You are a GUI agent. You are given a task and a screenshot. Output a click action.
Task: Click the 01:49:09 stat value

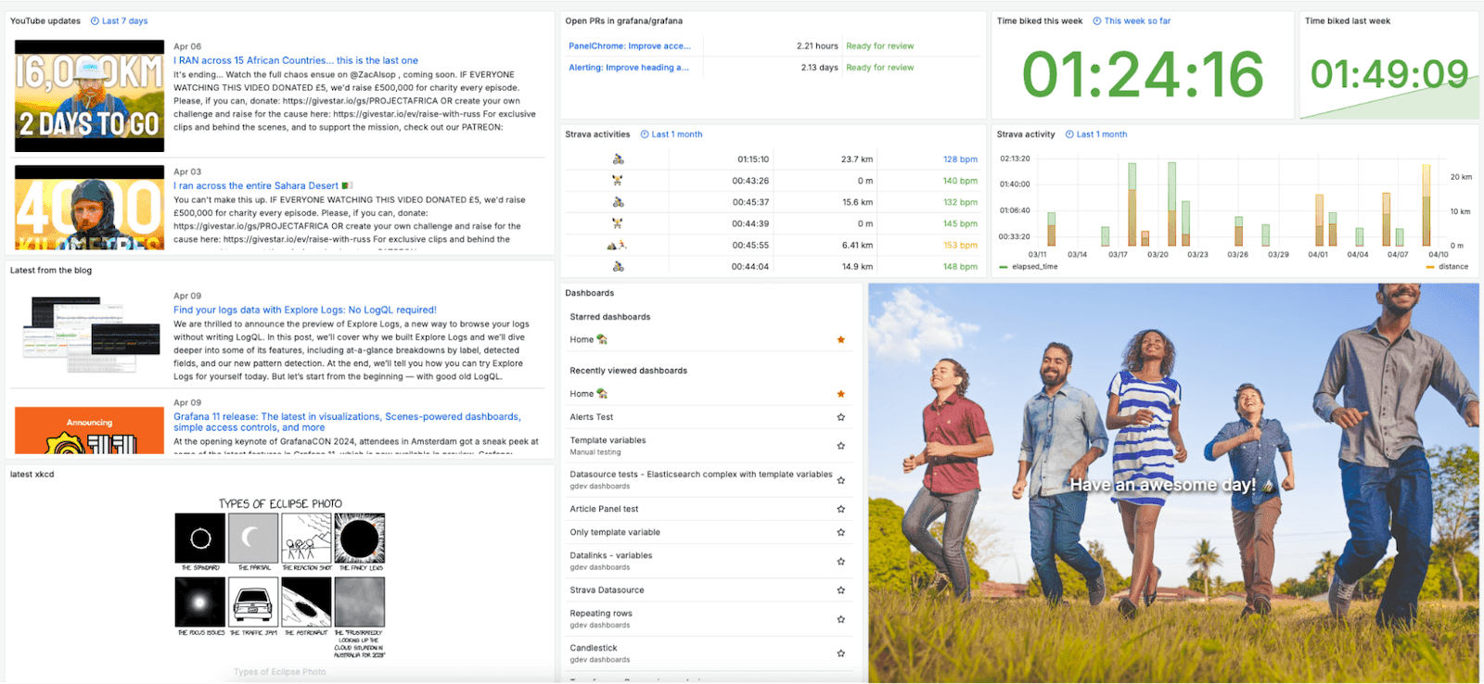point(1389,74)
